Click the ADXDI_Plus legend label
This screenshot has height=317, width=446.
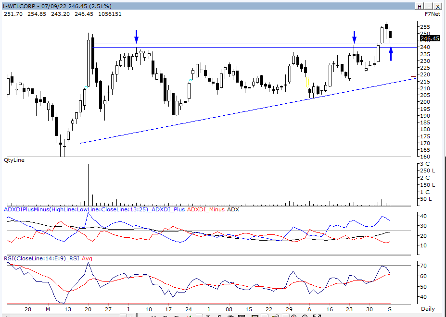(168, 209)
